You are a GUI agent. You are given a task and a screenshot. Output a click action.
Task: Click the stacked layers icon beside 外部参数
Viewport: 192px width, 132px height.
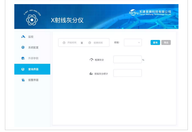pos(23,58)
